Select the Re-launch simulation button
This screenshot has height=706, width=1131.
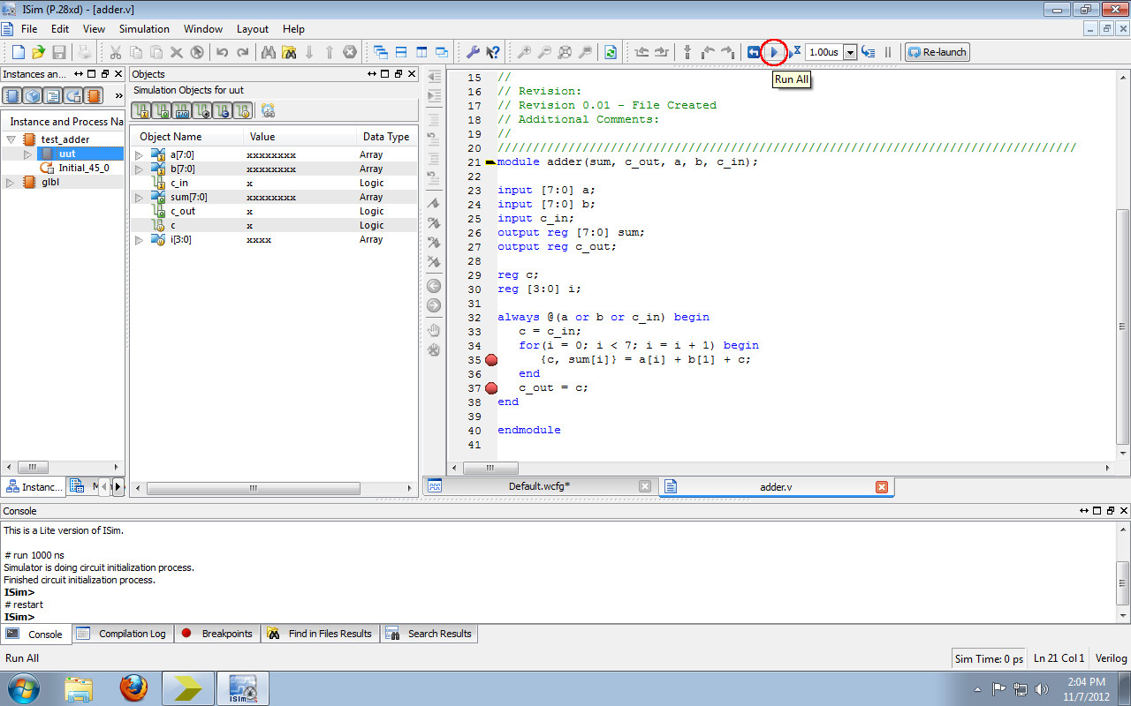click(x=936, y=52)
